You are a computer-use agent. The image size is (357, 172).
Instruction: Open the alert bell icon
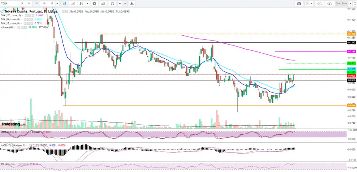pyautogui.click(x=132, y=4)
